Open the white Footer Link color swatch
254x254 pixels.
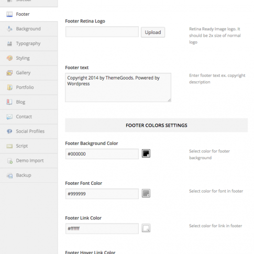[x=146, y=228]
